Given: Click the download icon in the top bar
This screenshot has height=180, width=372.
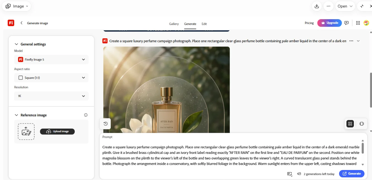Looking at the screenshot, I should 317,6.
